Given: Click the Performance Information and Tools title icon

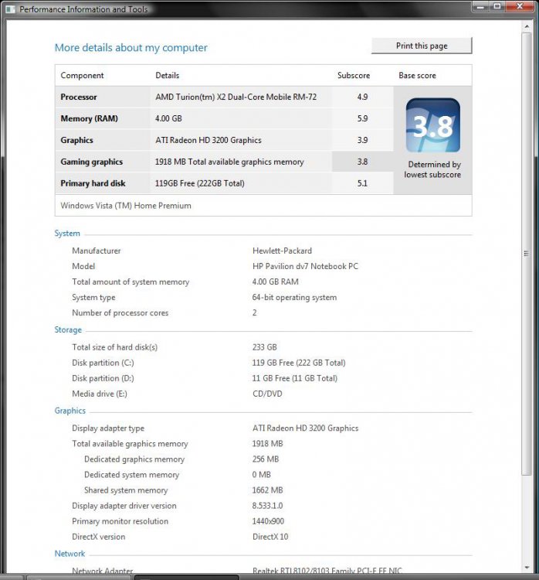Looking at the screenshot, I should (x=11, y=9).
